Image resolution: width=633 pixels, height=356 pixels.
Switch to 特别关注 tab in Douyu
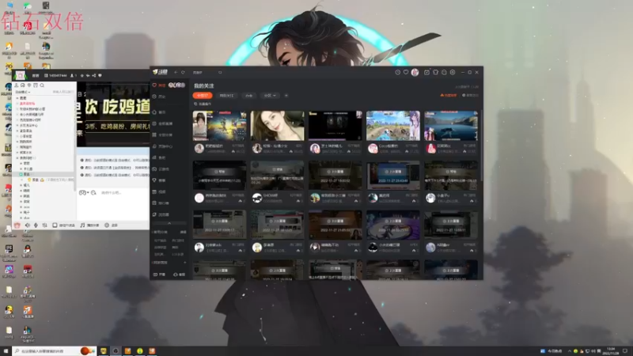(226, 96)
